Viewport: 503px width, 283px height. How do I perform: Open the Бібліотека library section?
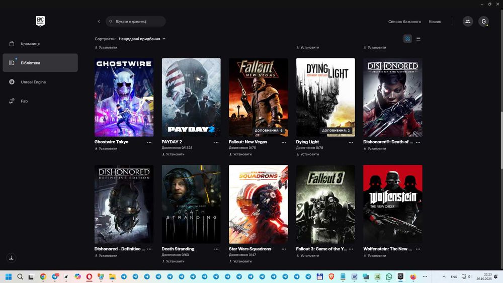tap(40, 63)
